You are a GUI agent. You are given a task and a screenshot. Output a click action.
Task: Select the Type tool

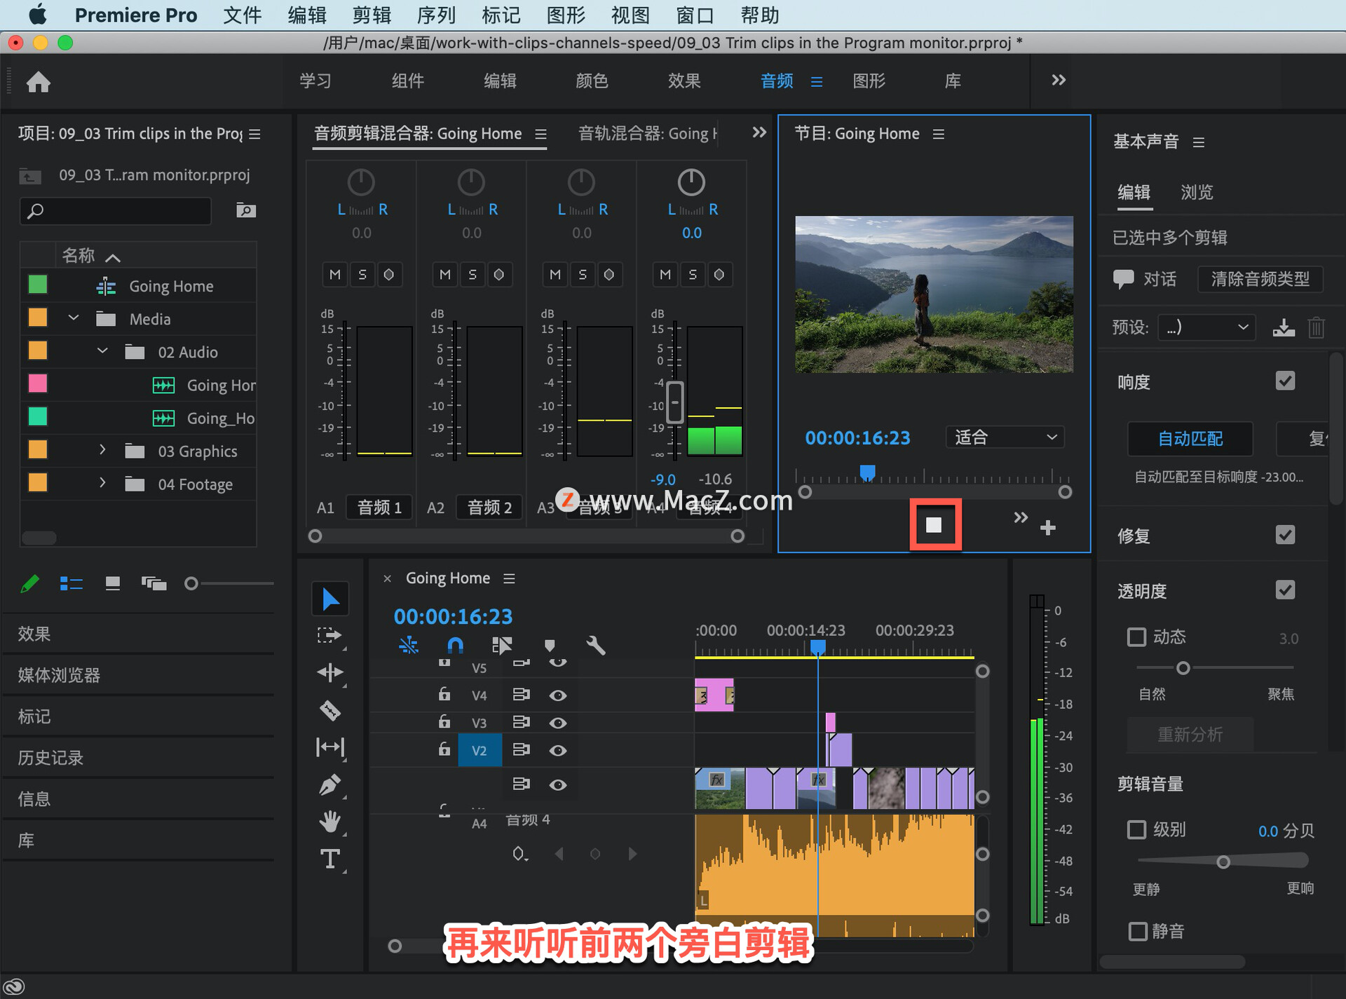329,859
